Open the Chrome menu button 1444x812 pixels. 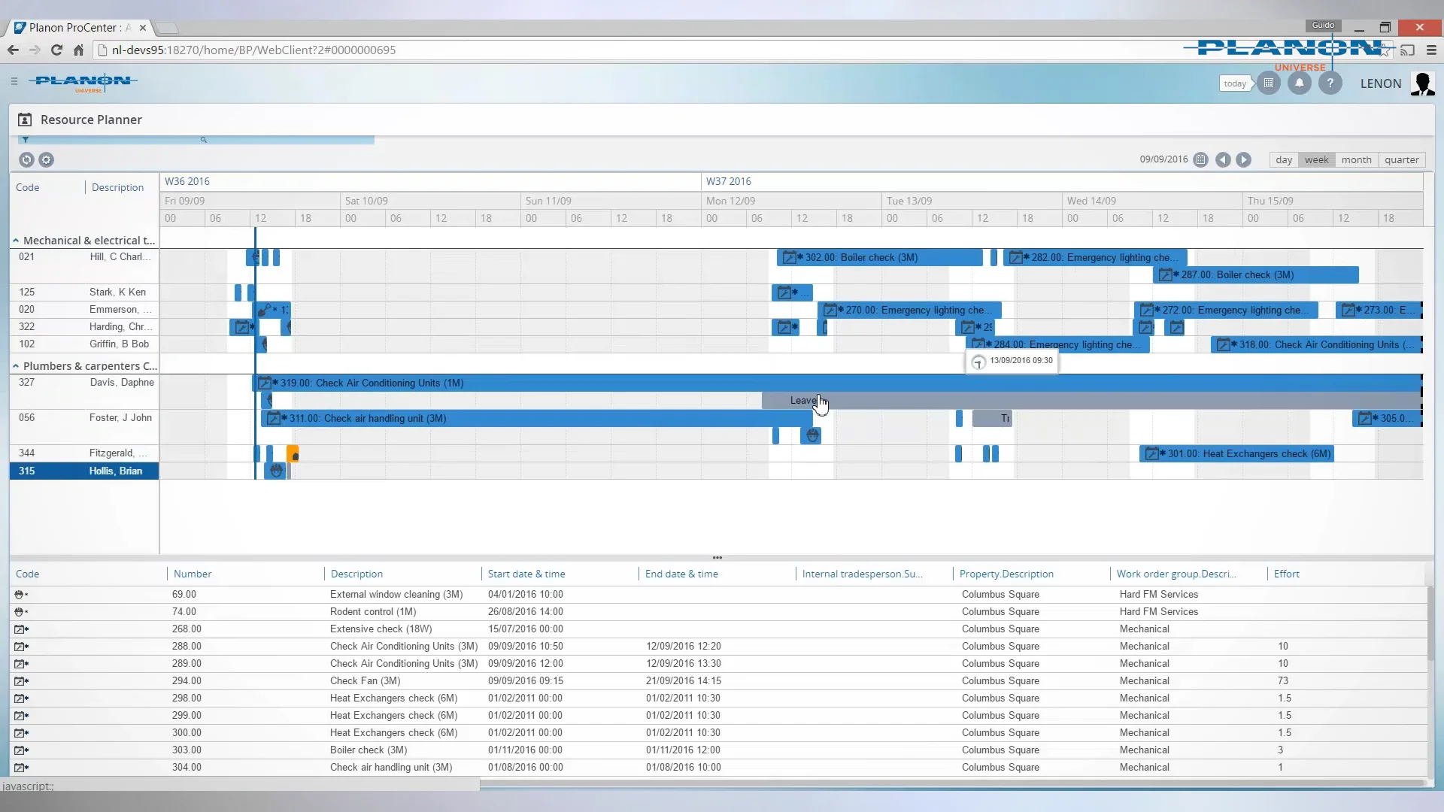tap(1431, 50)
